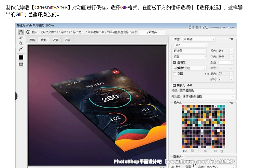Open the preset 预设 flyout menu icon
The image size is (253, 168).
231,39
